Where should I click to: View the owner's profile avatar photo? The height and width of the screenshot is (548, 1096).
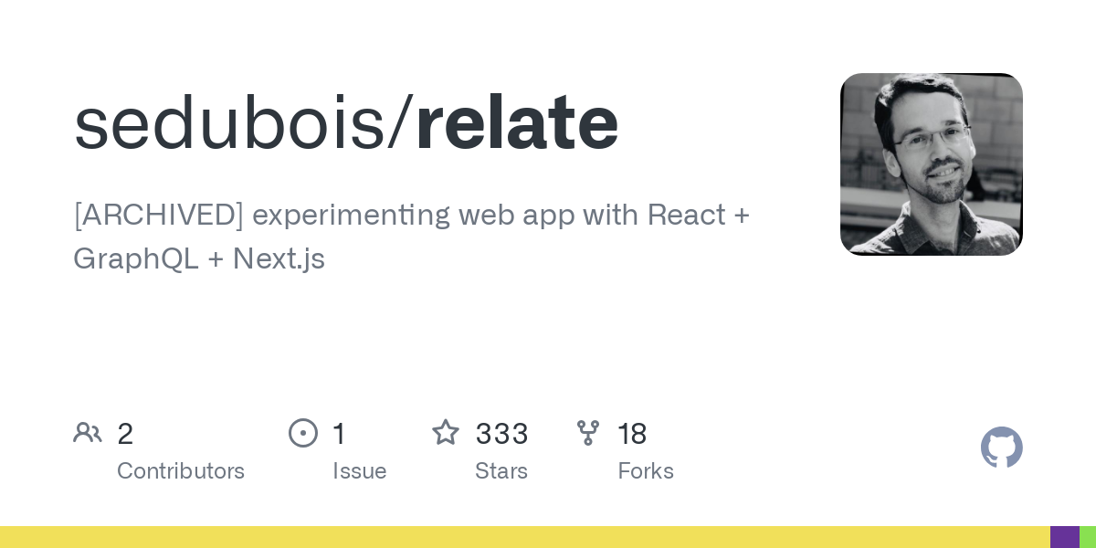coord(931,164)
